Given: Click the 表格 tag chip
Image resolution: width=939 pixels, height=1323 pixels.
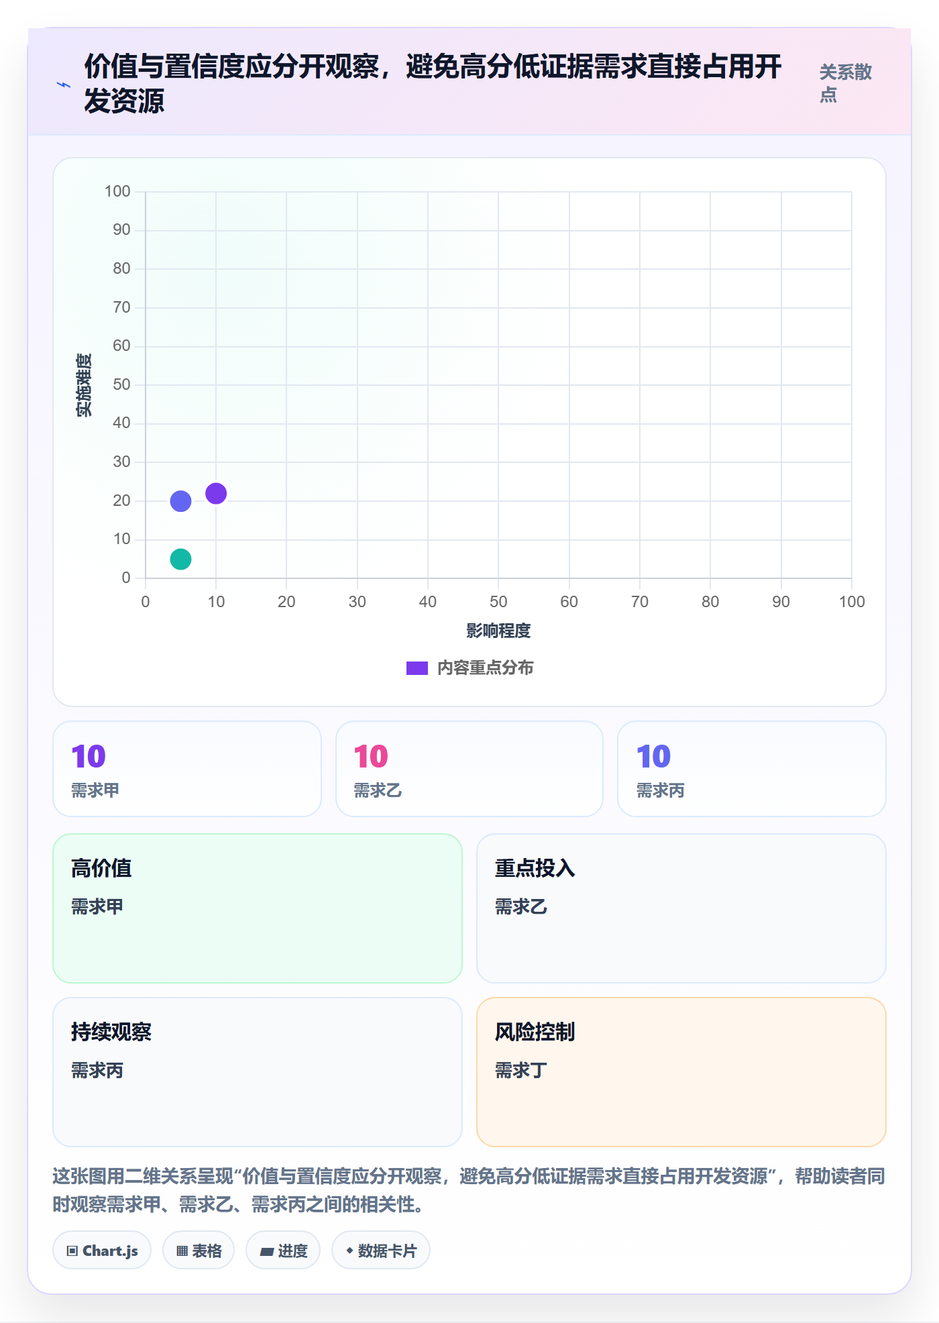Looking at the screenshot, I should 199,1251.
